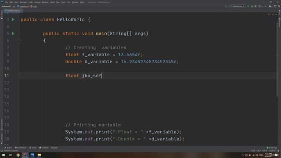This screenshot has height=158, width=281.
Task: Click the cursor position in status bar
Action: (x=253, y=151)
